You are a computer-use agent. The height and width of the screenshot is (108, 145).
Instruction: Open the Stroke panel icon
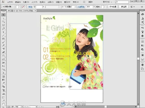click(142, 41)
